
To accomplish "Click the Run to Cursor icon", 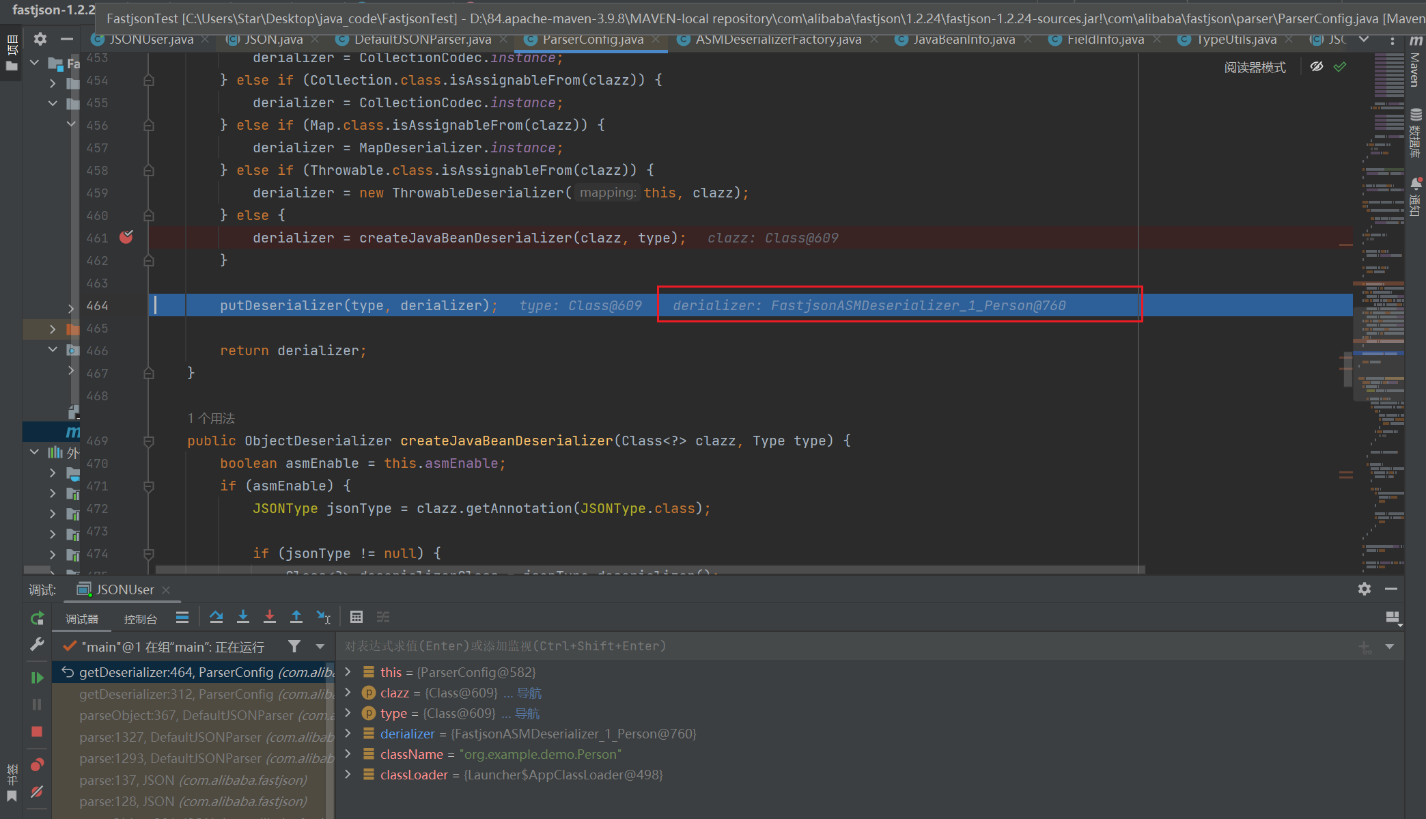I will tap(323, 617).
